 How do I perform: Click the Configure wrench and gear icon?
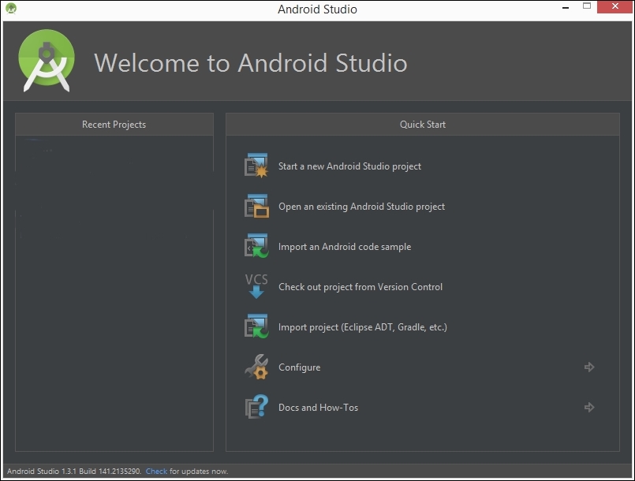pos(256,367)
